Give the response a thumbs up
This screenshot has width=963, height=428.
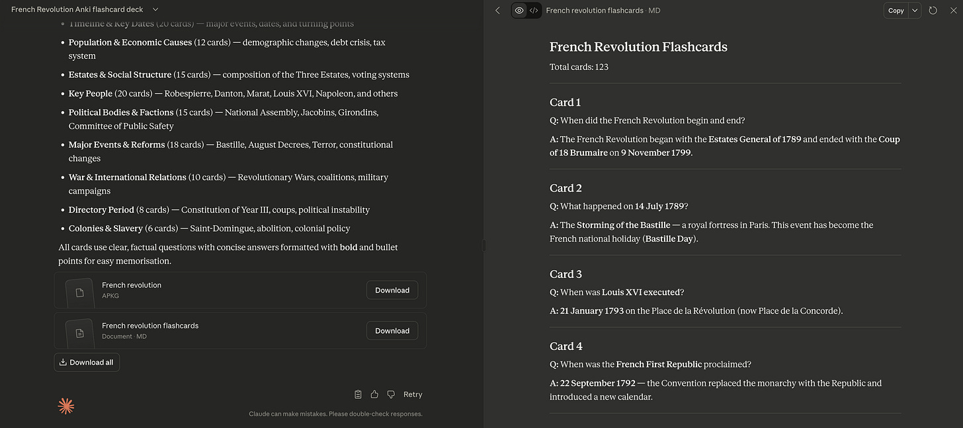(x=374, y=394)
